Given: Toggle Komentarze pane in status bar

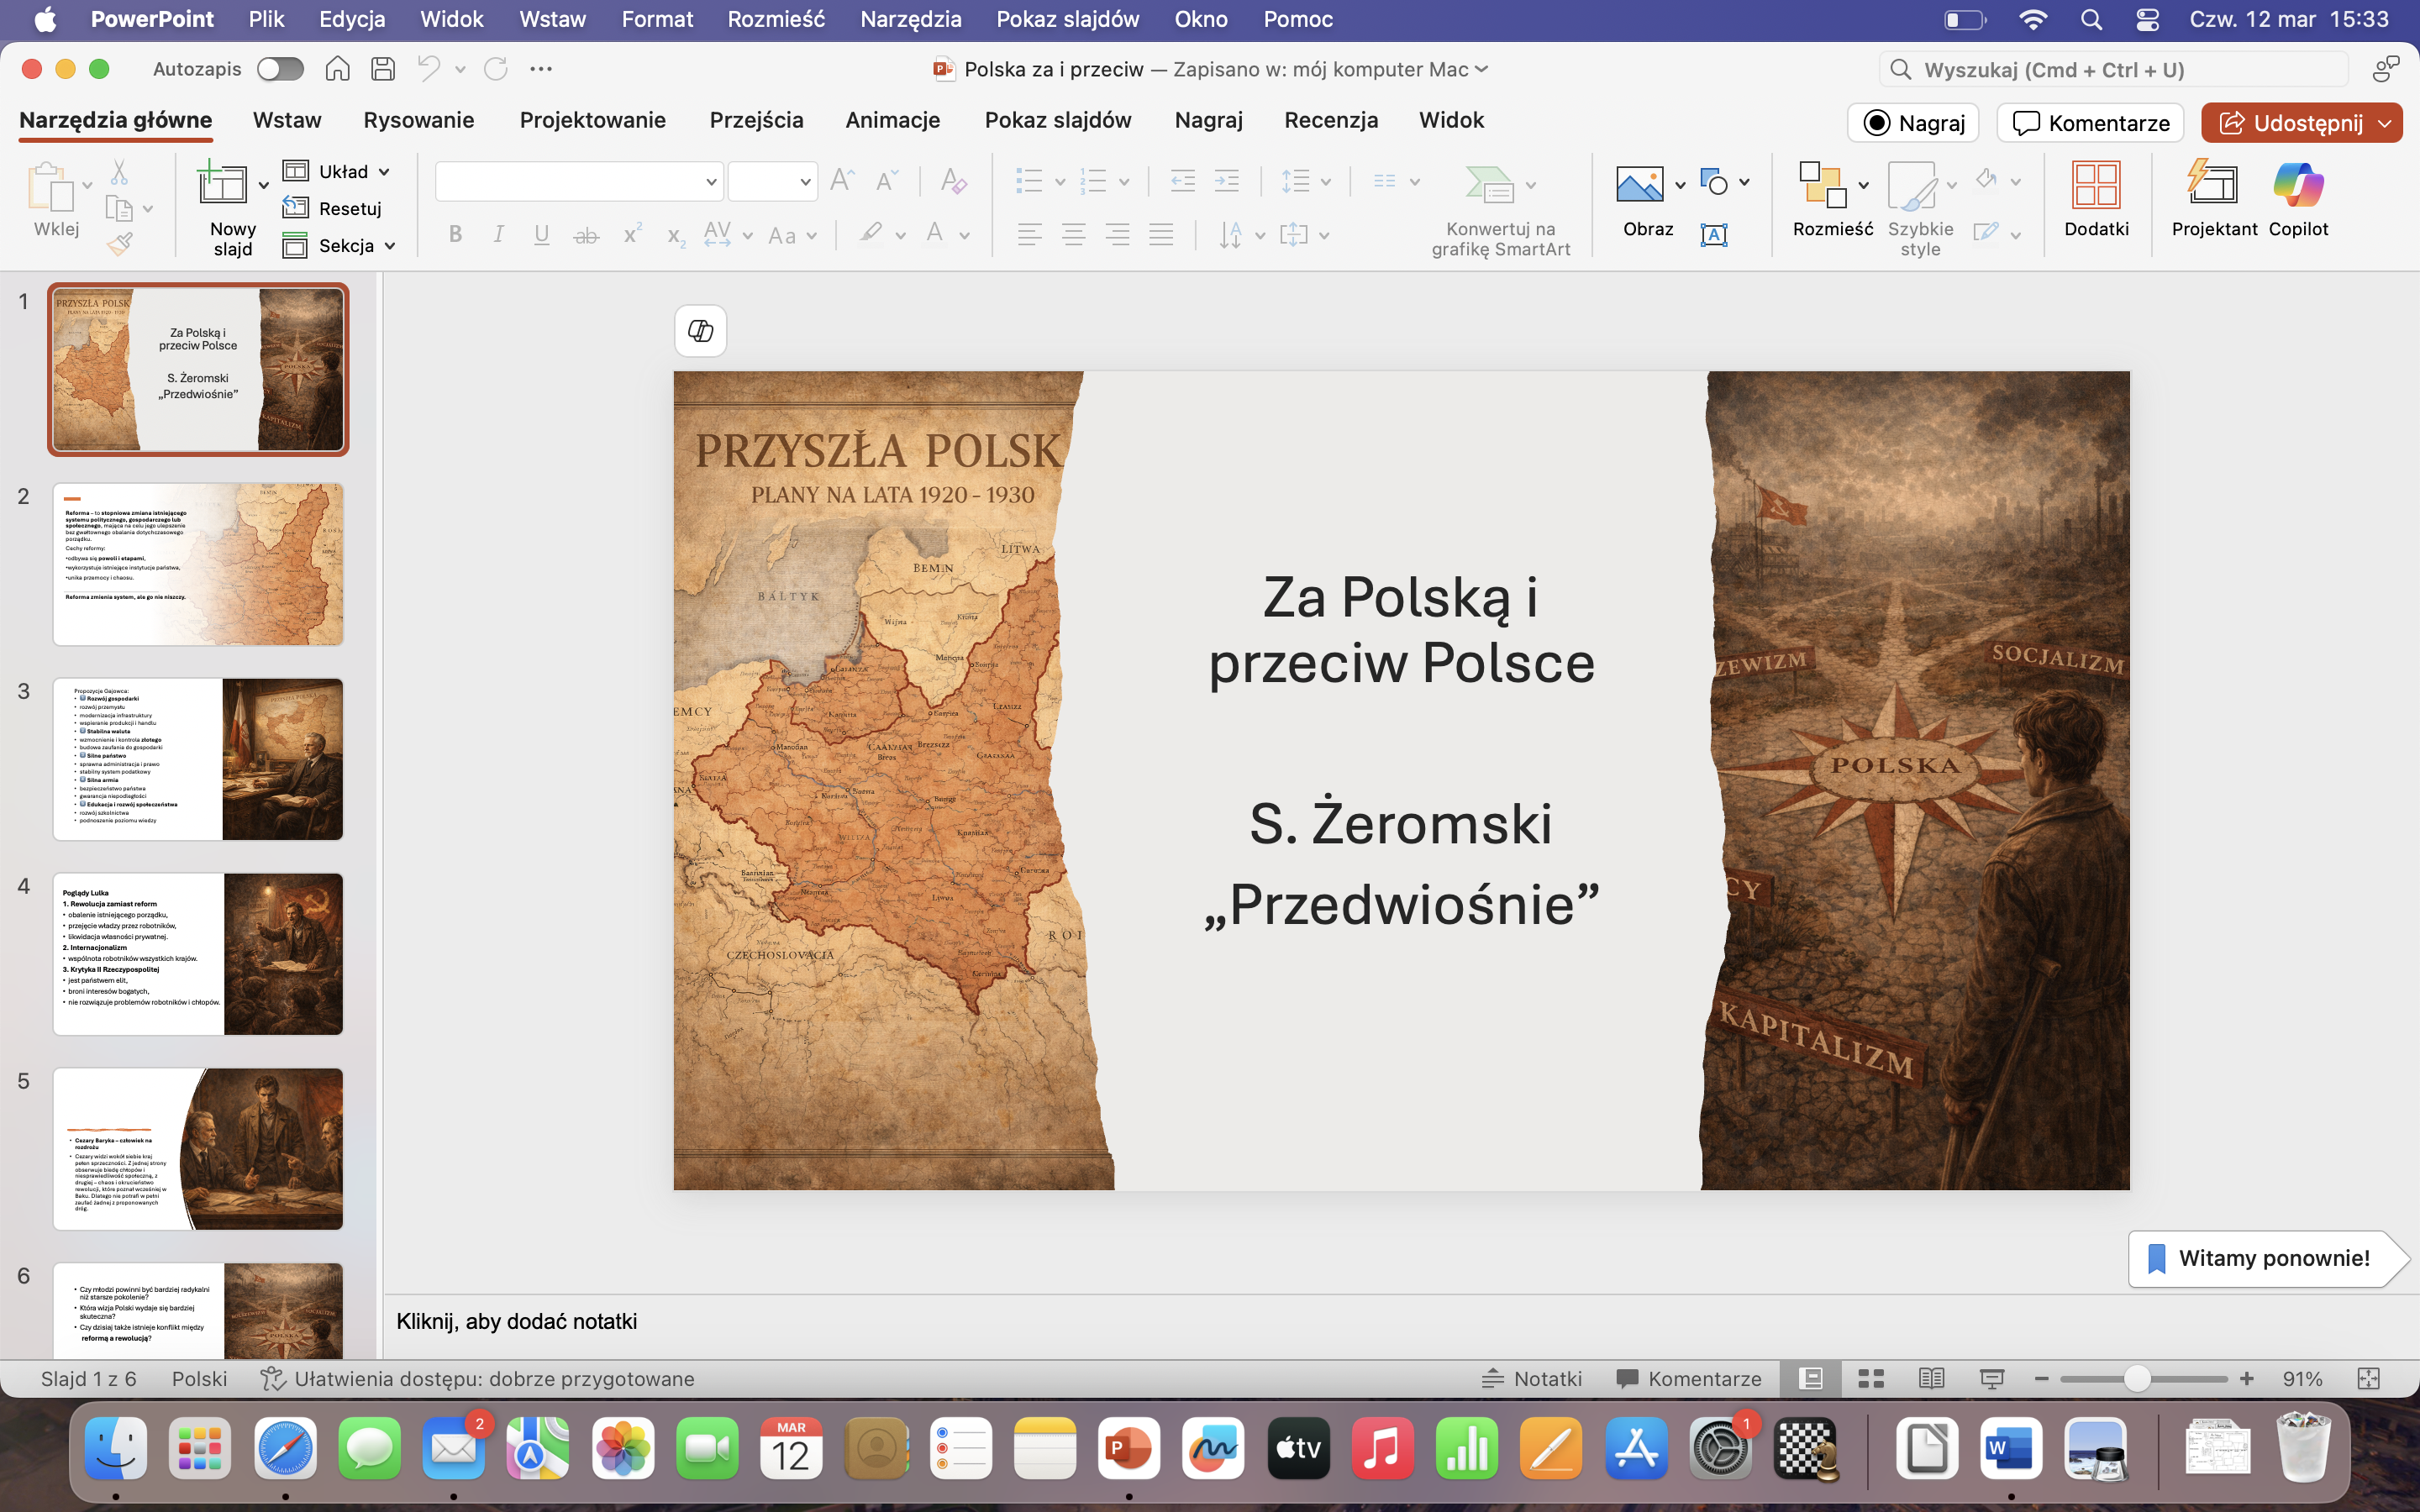Looking at the screenshot, I should [x=1688, y=1379].
